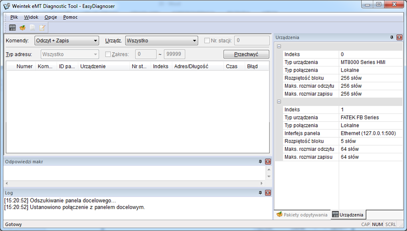Open the Komendy dropdown showing Odczyt + Zapis
This screenshot has width=407, height=231.
tap(67, 41)
